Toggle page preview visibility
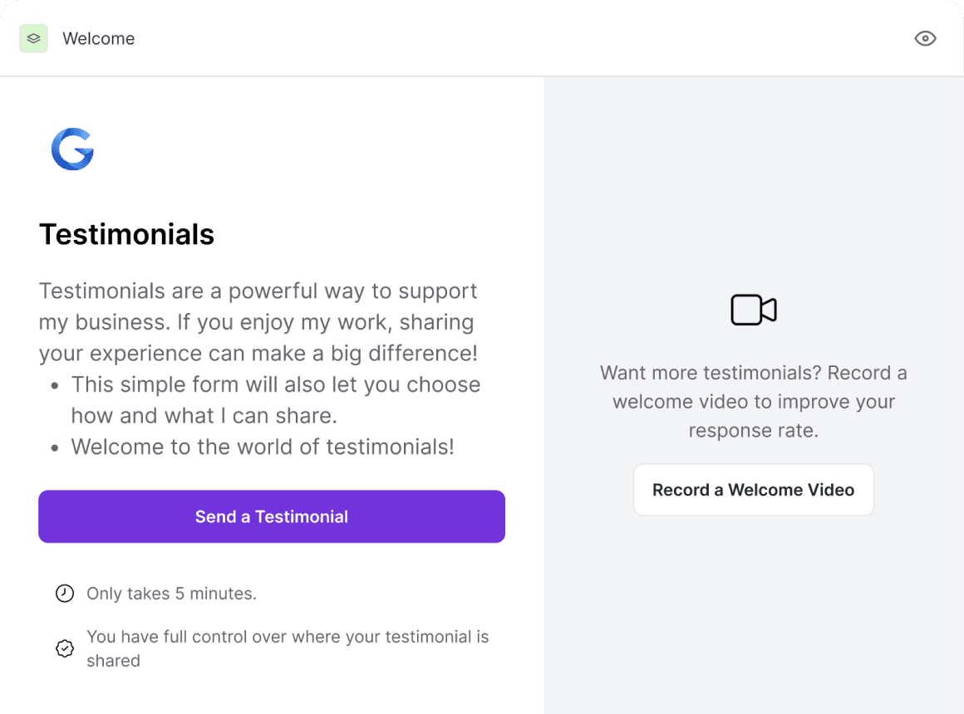Screen dimensions: 964x714 925,38
